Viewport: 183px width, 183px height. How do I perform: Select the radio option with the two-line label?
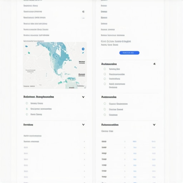[105, 84]
